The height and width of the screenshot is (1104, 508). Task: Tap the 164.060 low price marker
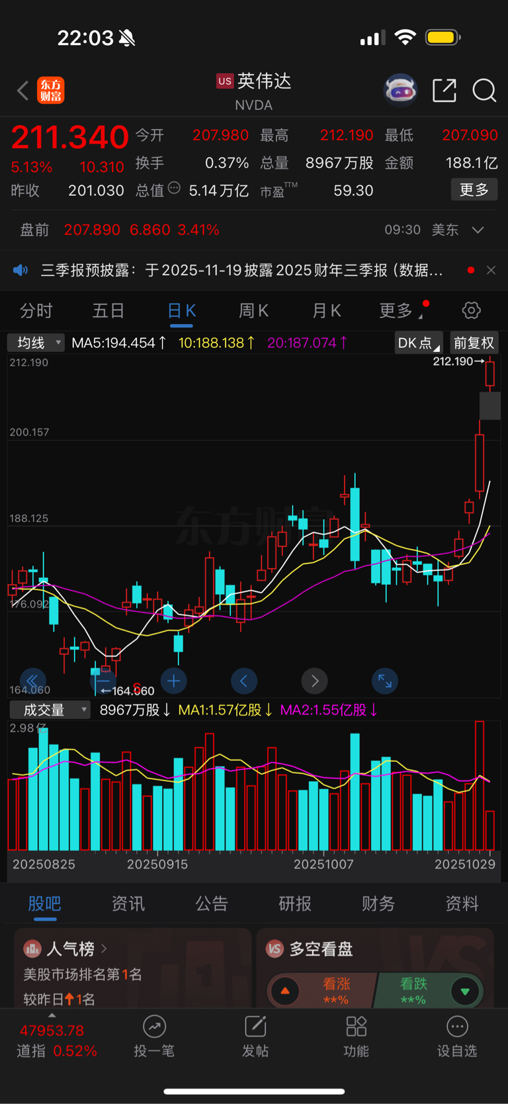pos(128,691)
